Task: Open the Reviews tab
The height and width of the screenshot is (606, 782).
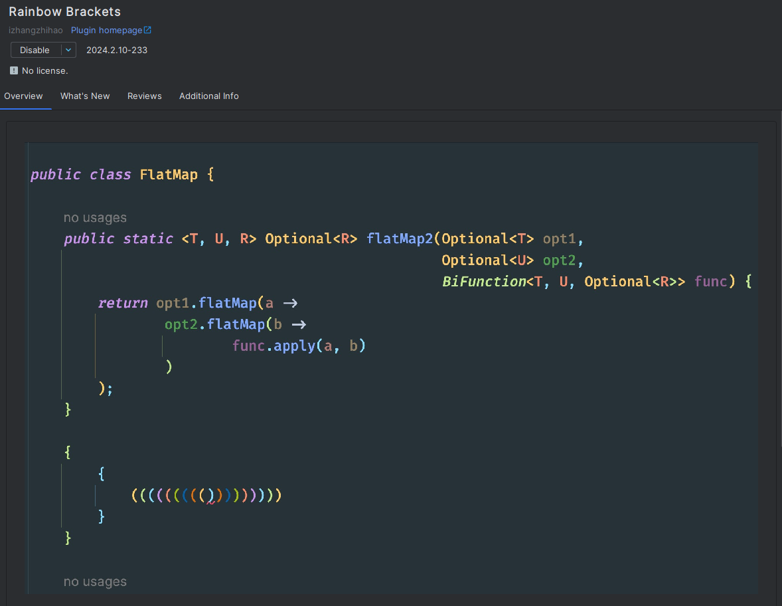Action: point(145,96)
